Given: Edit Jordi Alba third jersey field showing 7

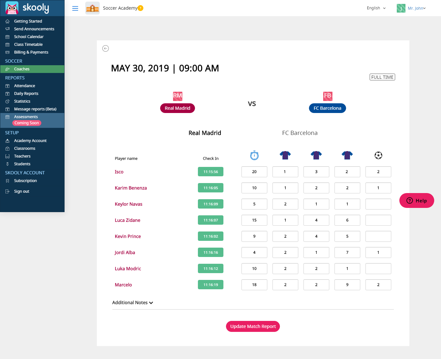Looking at the screenshot, I should (347, 252).
